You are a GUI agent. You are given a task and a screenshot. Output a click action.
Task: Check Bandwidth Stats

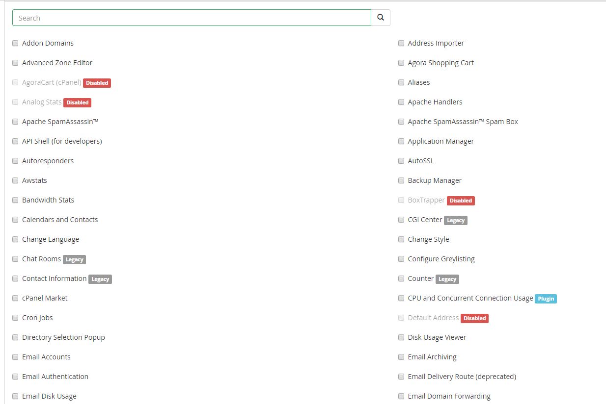(15, 200)
